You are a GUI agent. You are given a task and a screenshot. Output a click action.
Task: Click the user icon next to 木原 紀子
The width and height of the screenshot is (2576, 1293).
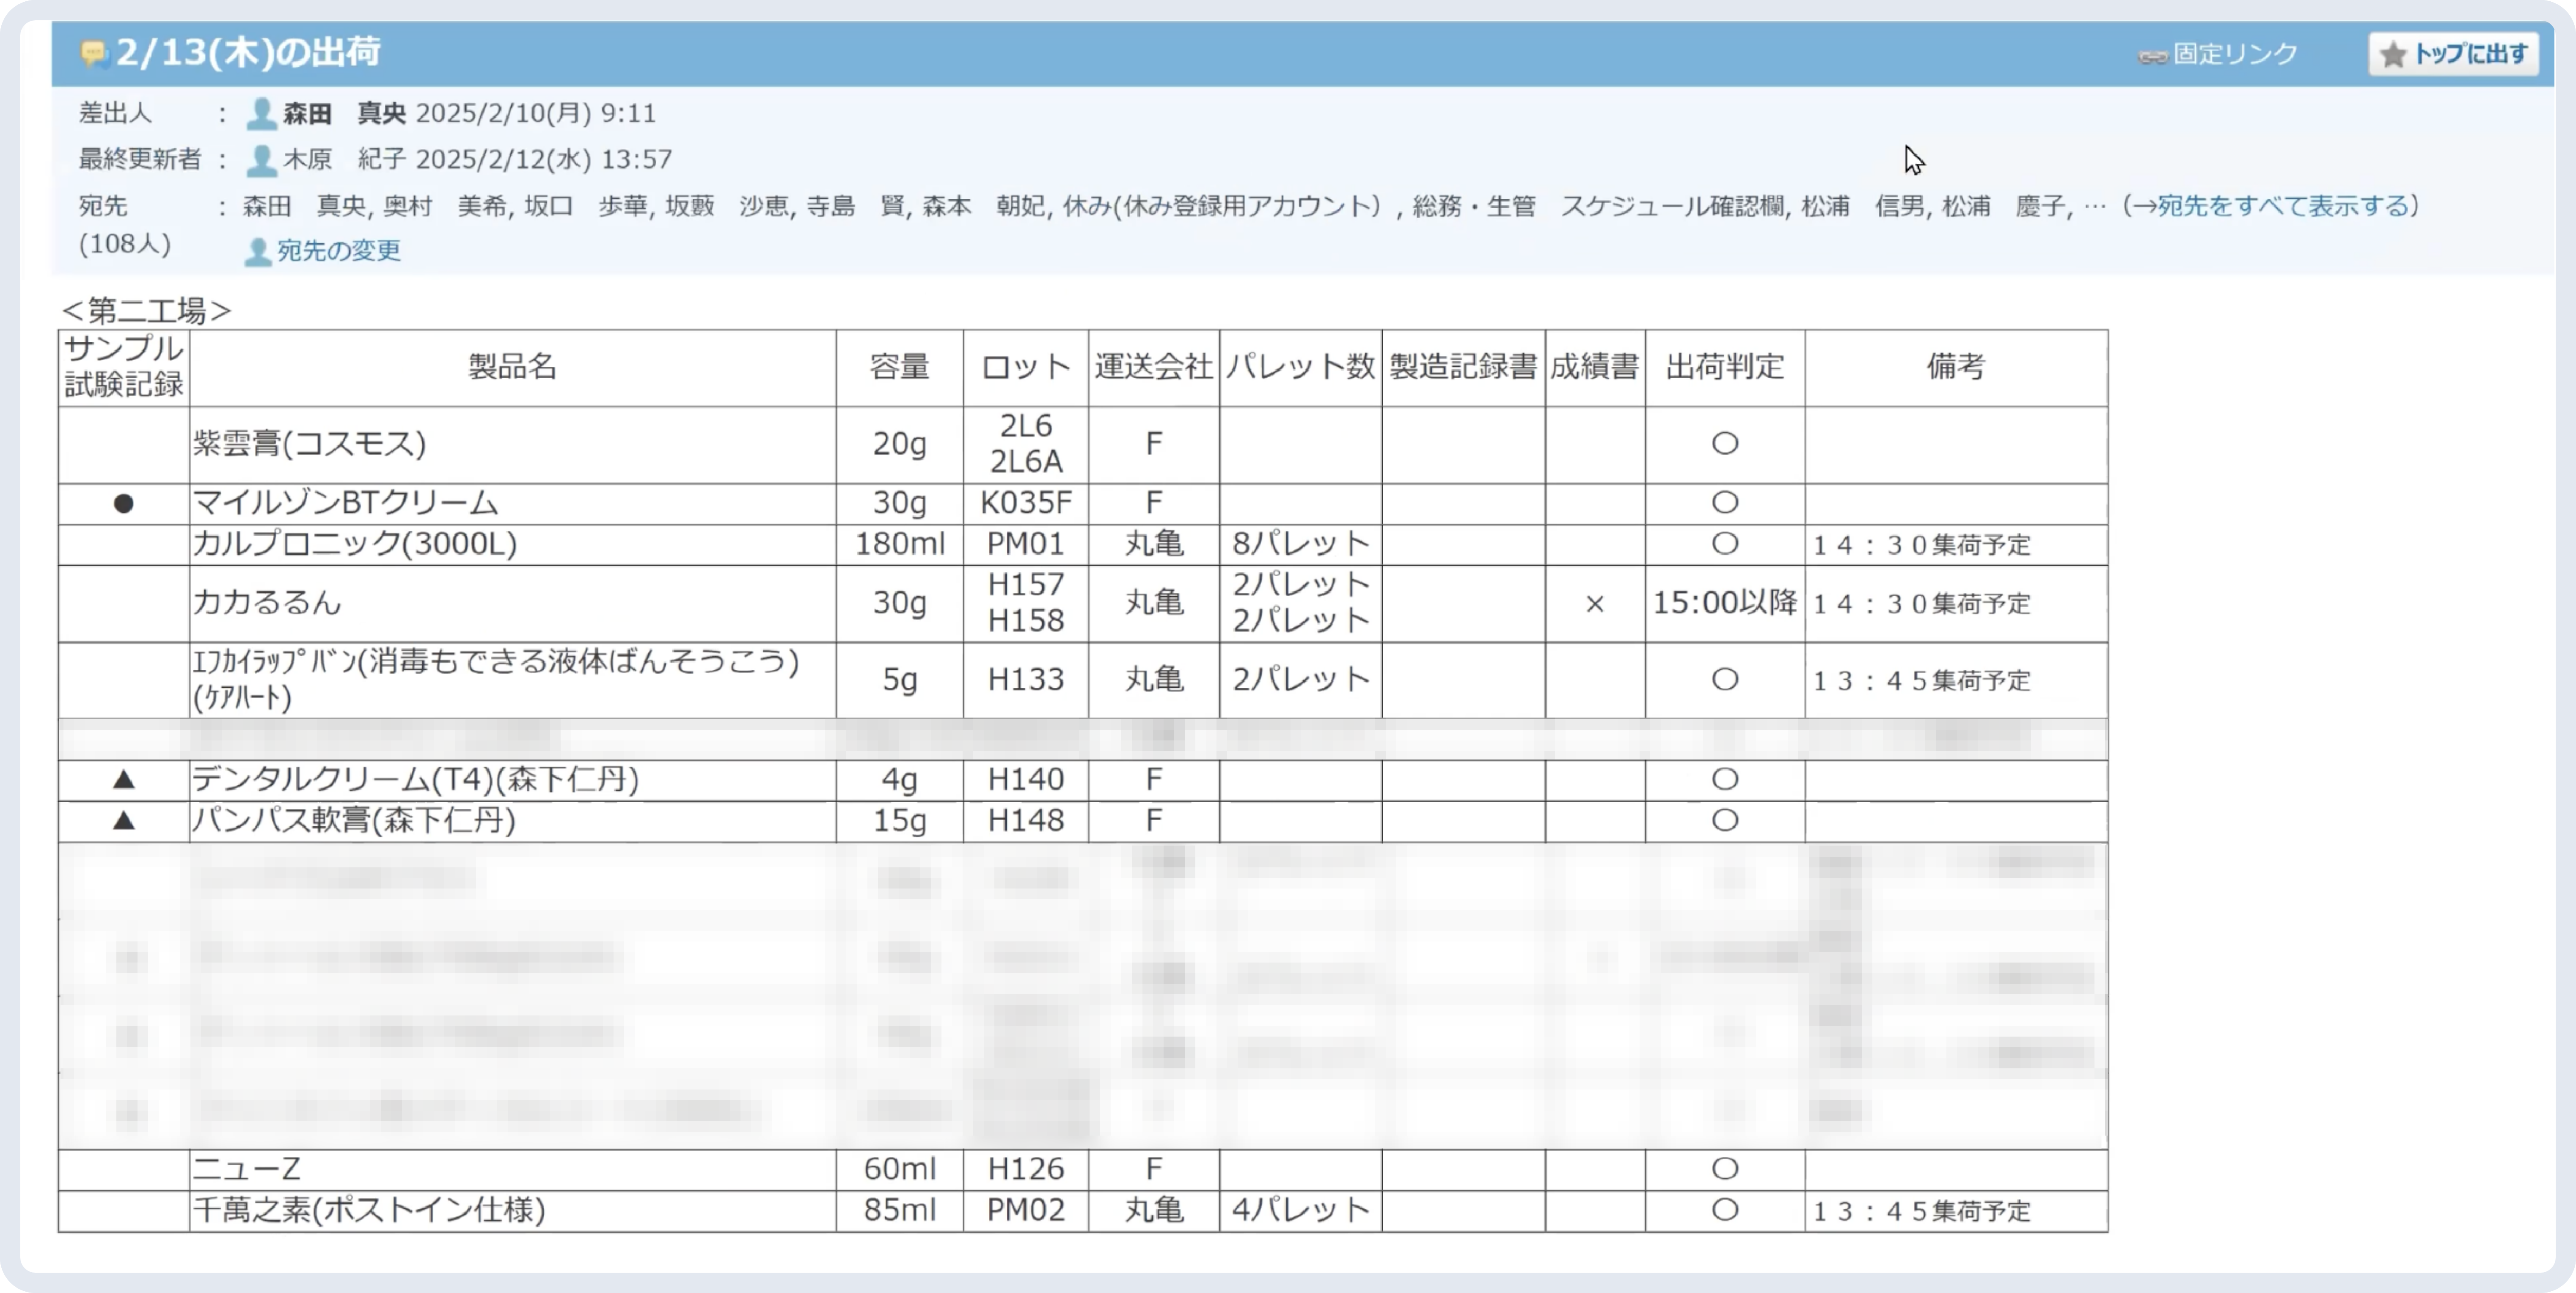tap(261, 160)
